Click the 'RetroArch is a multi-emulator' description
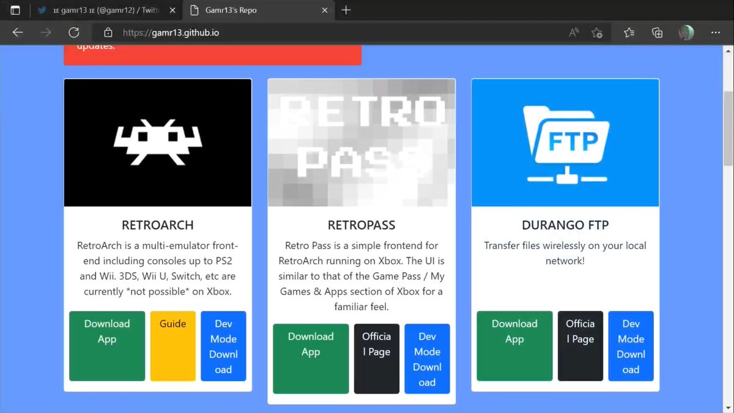 point(158,269)
